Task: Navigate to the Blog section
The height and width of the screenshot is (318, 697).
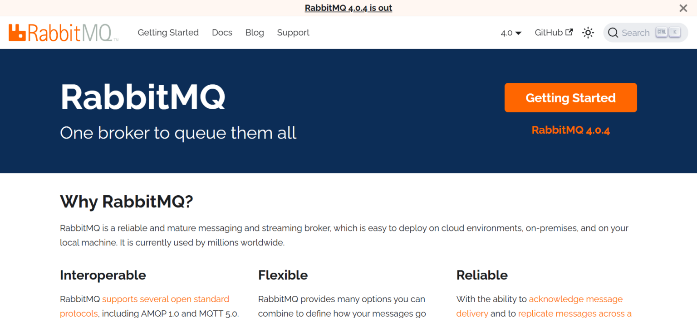Action: pyautogui.click(x=255, y=32)
